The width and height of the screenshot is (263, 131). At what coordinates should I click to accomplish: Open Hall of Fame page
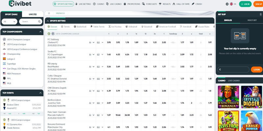pos(181,4)
